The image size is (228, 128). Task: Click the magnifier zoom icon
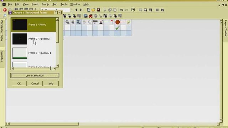point(5,16)
